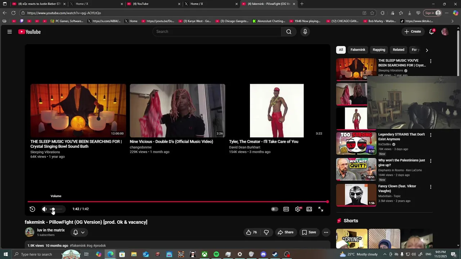The width and height of the screenshot is (461, 259).
Task: Open luv in the matrix channel name
Action: [51, 230]
